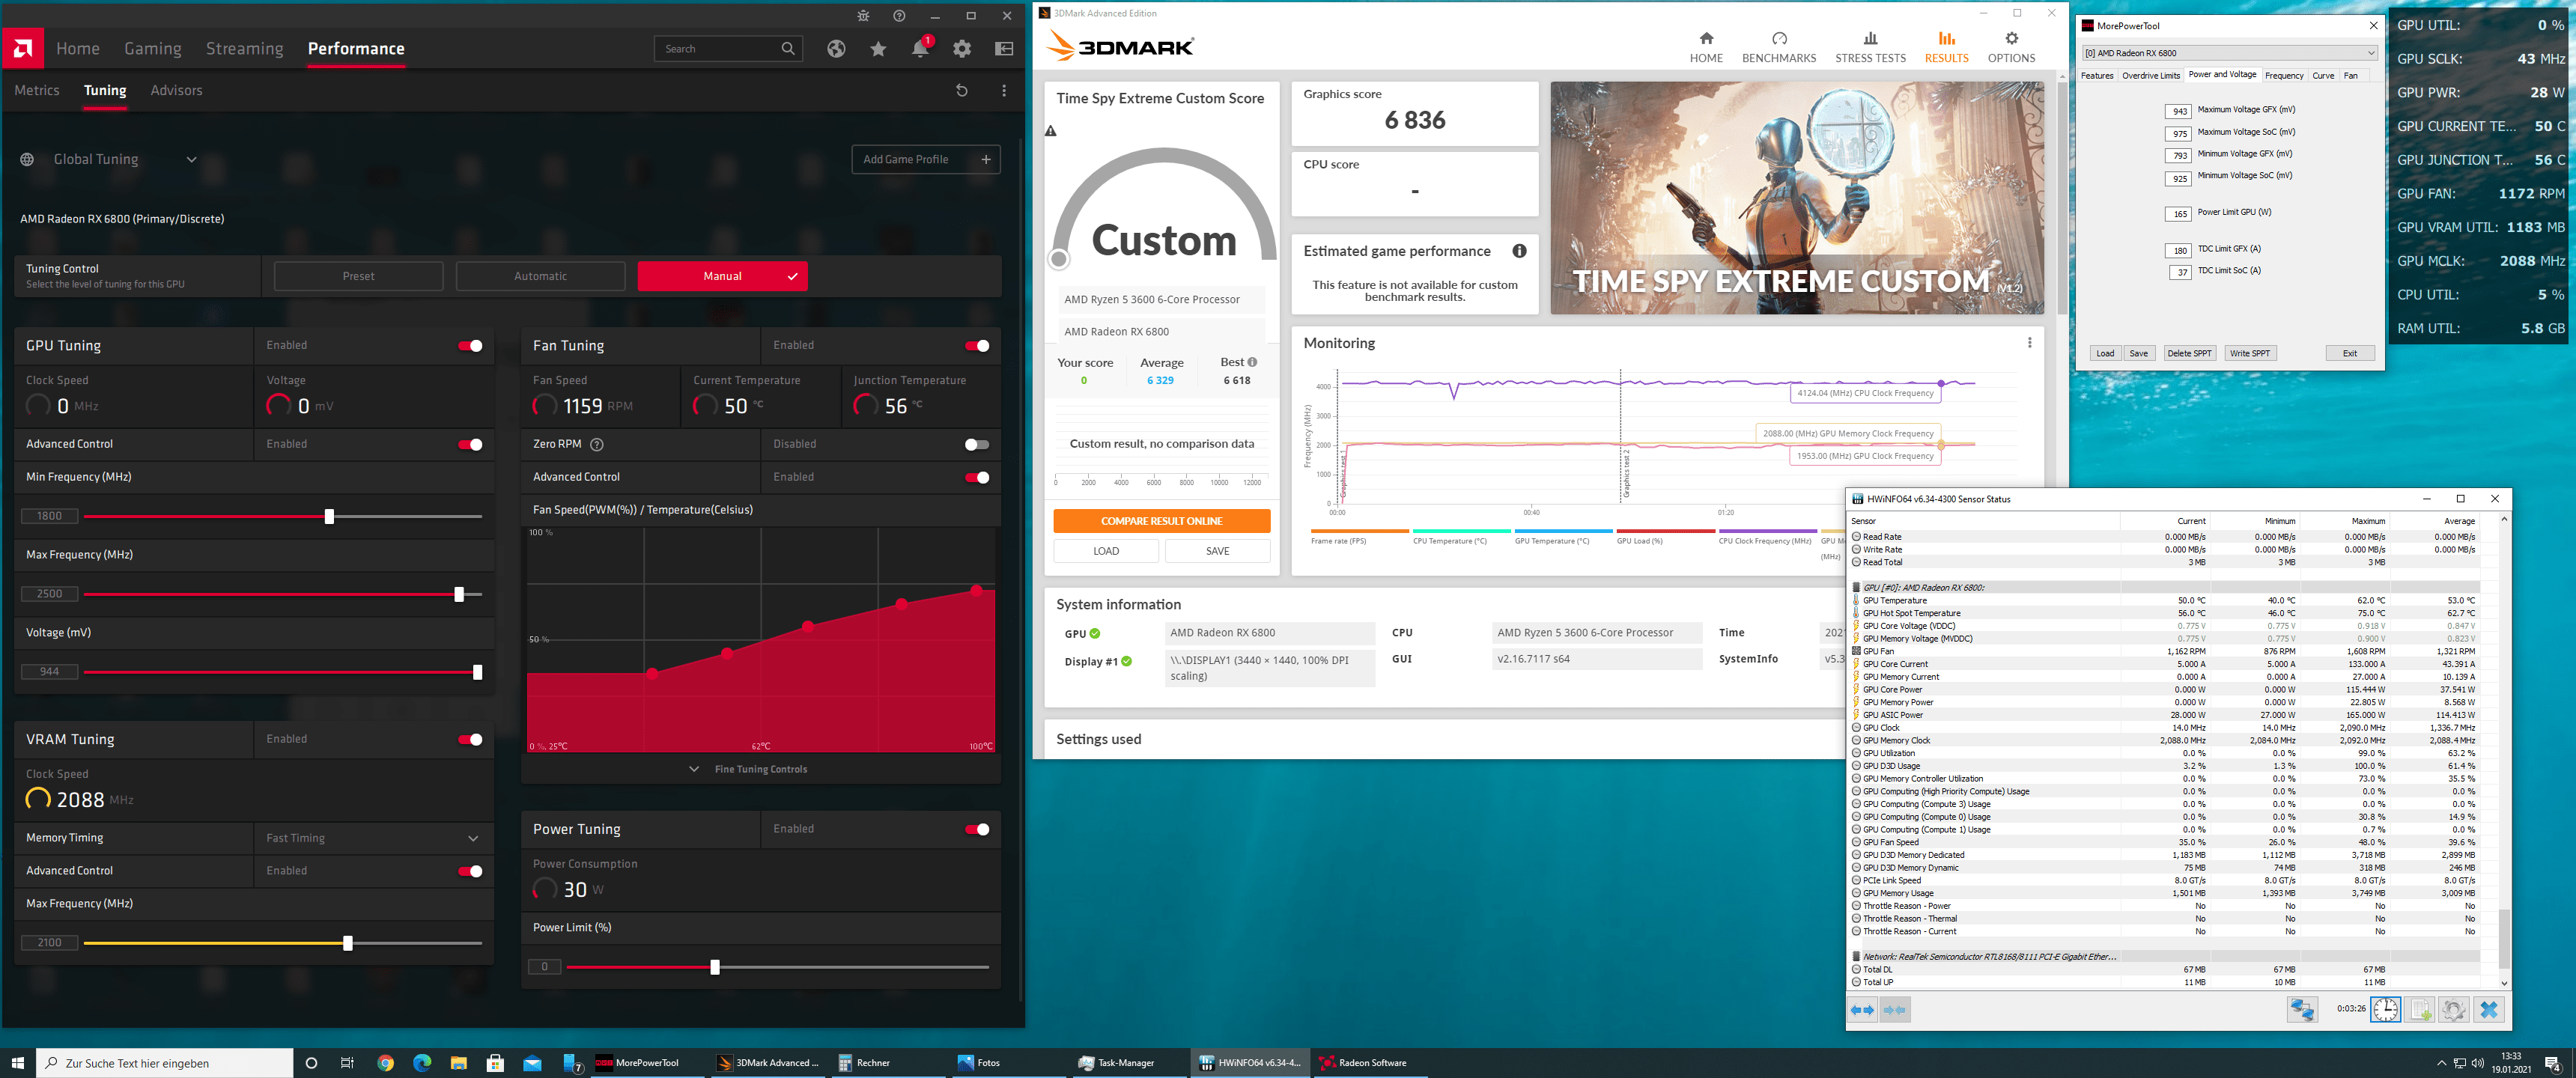The width and height of the screenshot is (2576, 1078).
Task: Toggle Fan Tuning Advanced Control switch
Action: (x=977, y=477)
